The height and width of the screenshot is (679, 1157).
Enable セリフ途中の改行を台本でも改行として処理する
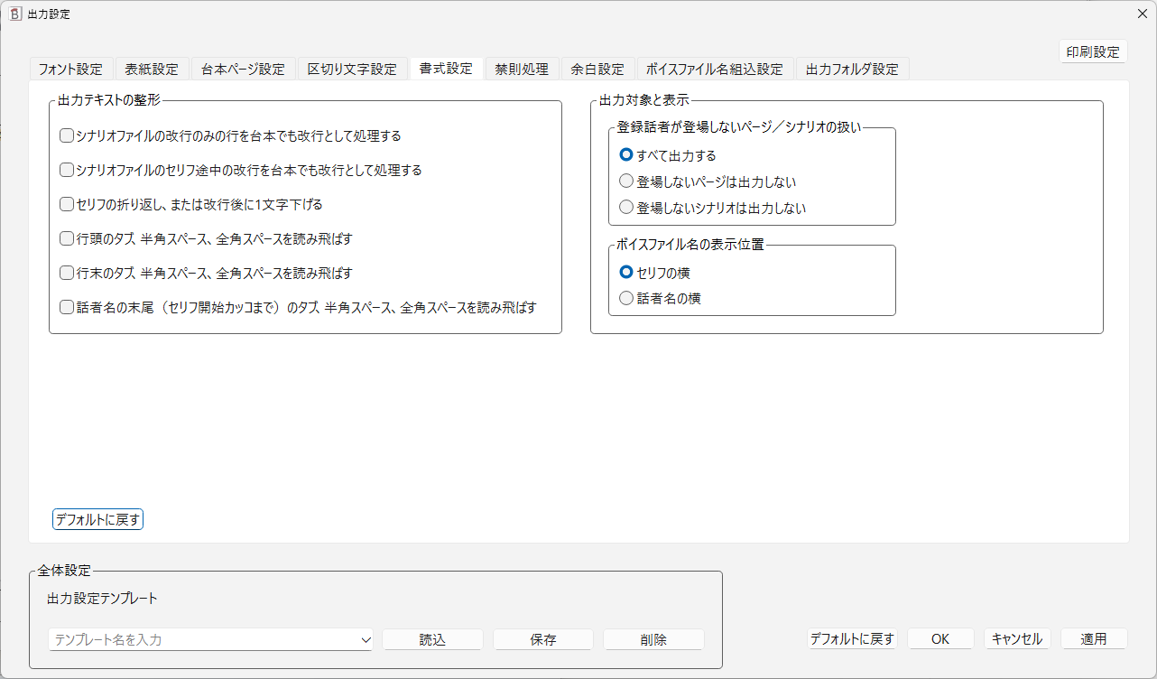click(x=66, y=169)
